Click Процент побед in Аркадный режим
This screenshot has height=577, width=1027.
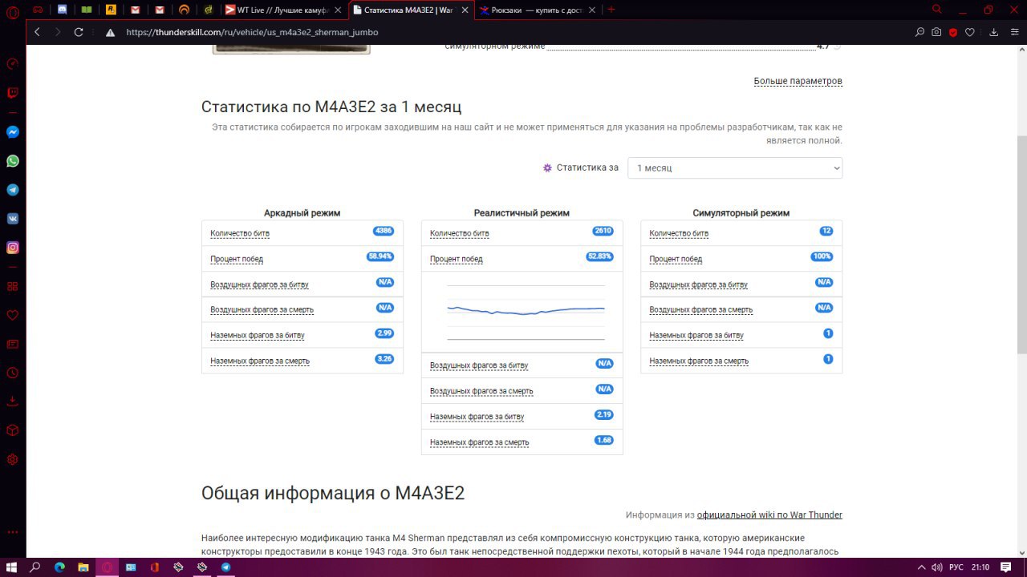point(237,259)
